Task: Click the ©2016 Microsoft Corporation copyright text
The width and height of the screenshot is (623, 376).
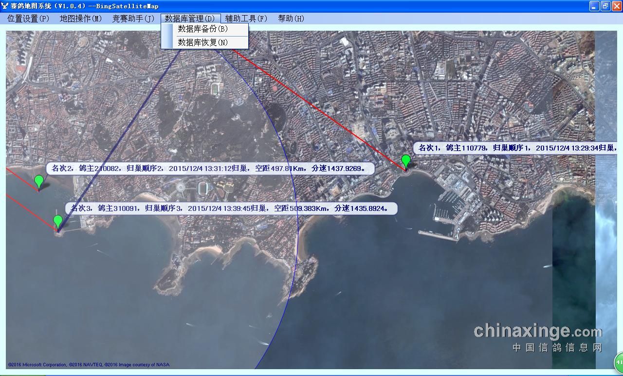Action: (89, 365)
